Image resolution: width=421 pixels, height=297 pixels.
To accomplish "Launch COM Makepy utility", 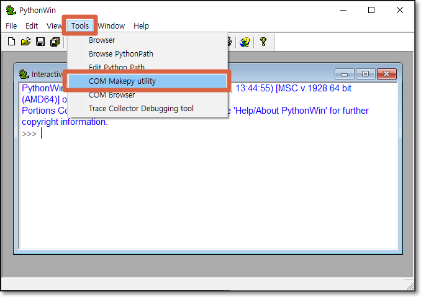I will tap(147, 81).
